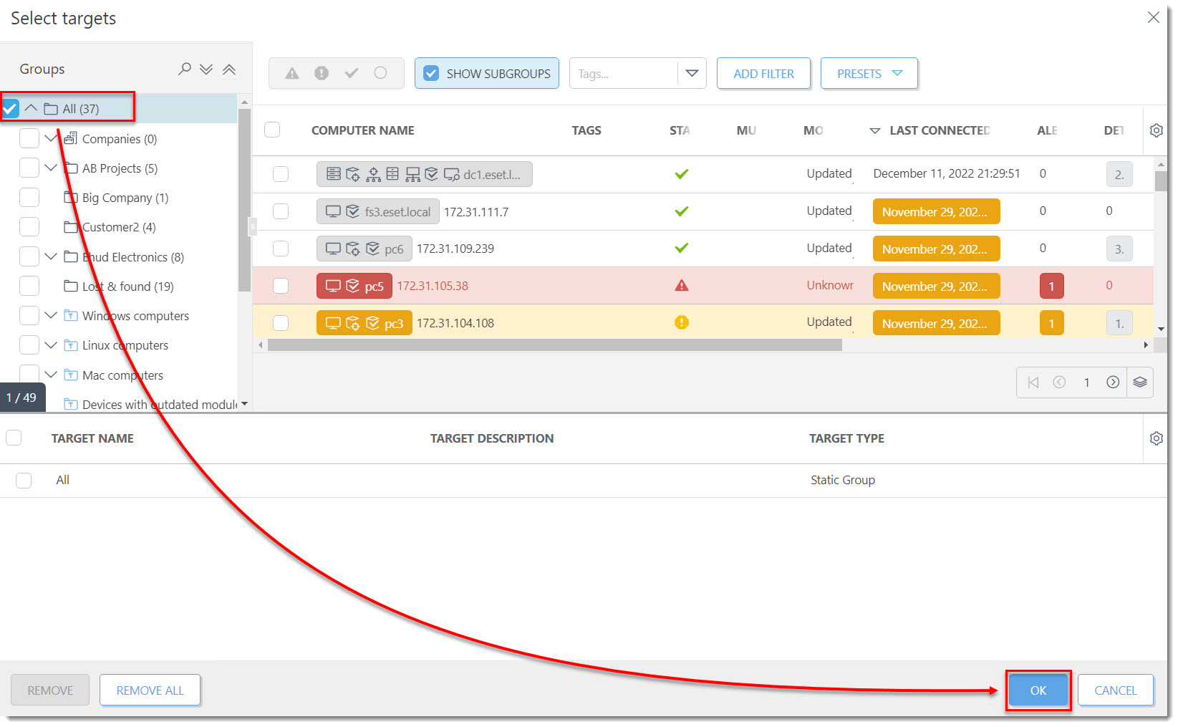Check the Companies (0) group checkbox
Screen dimensions: 1178x727
29,138
